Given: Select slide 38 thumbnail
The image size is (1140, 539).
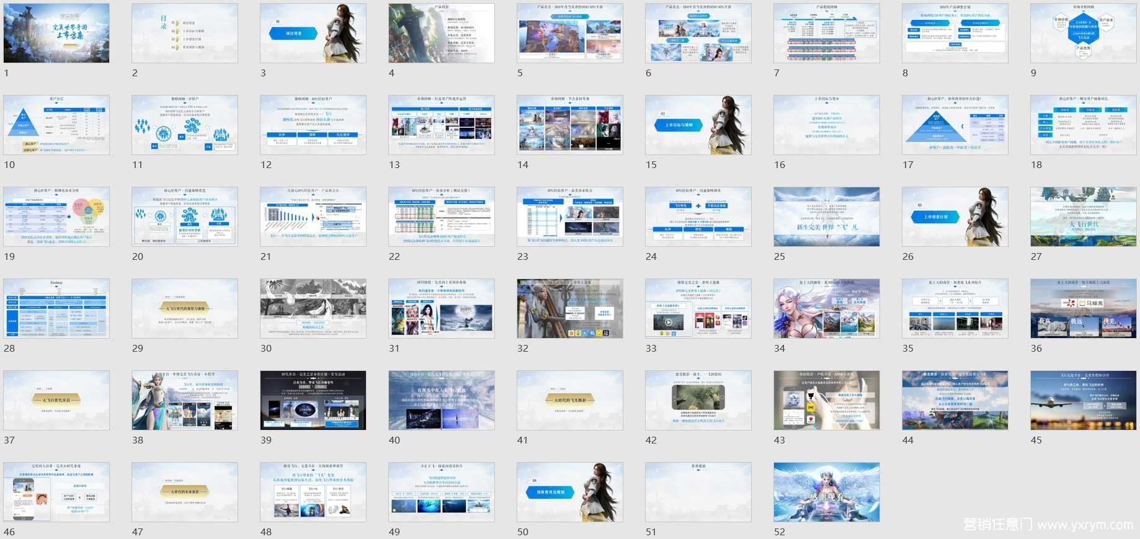Looking at the screenshot, I should (x=185, y=400).
